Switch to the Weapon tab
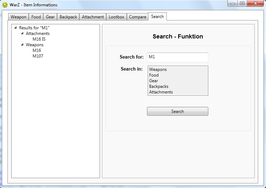The image size is (266, 188). (18, 17)
